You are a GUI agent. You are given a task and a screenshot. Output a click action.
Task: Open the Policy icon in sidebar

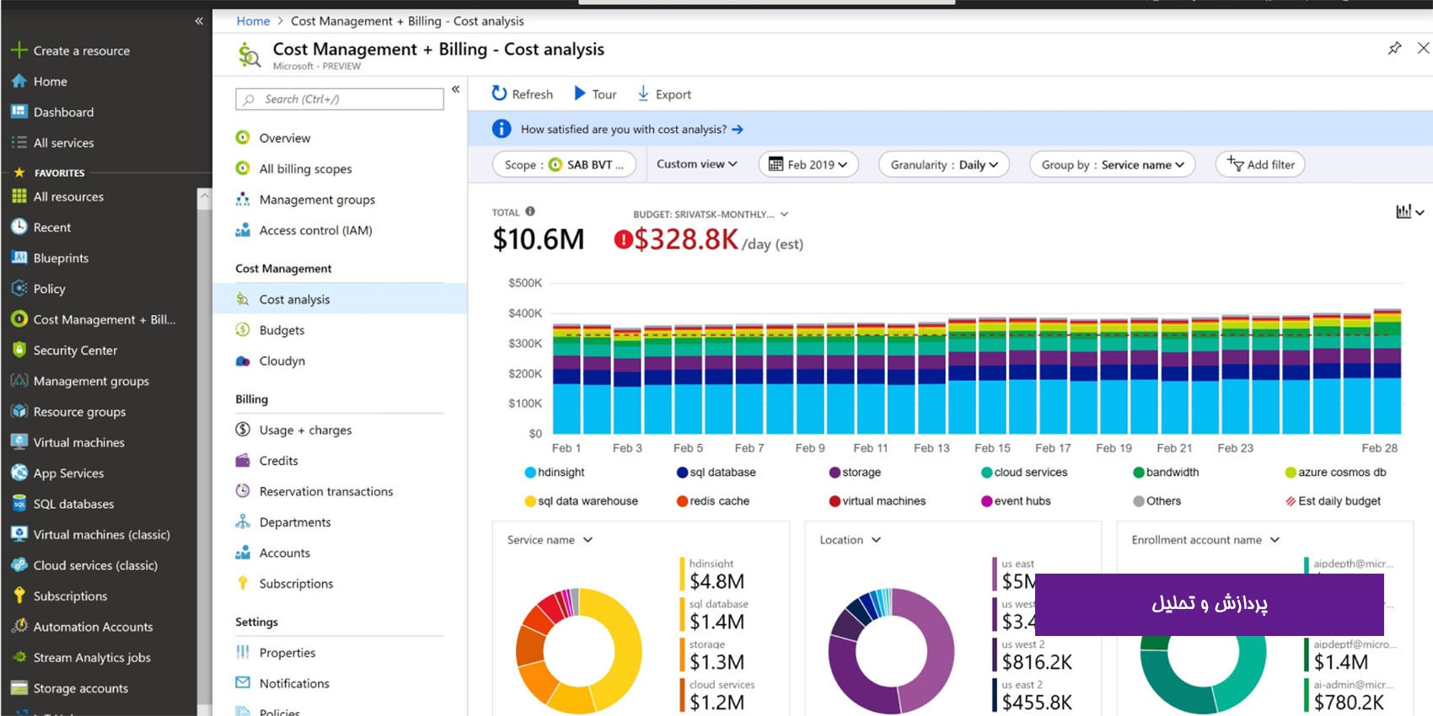[x=19, y=288]
